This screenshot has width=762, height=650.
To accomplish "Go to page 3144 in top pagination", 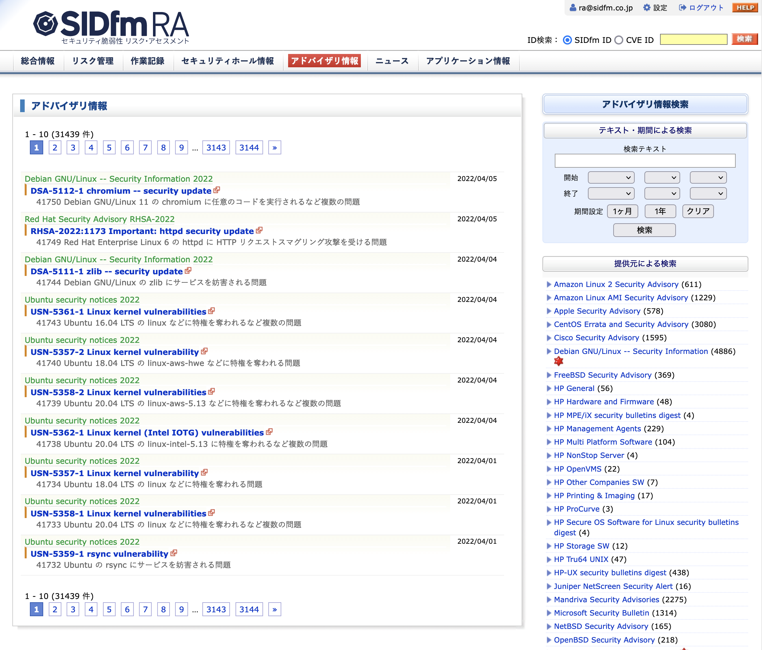I will click(249, 148).
